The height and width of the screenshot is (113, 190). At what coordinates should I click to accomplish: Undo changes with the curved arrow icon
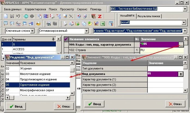[x=18, y=16]
